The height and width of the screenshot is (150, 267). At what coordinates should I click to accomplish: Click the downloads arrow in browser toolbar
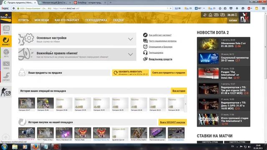coord(237,8)
